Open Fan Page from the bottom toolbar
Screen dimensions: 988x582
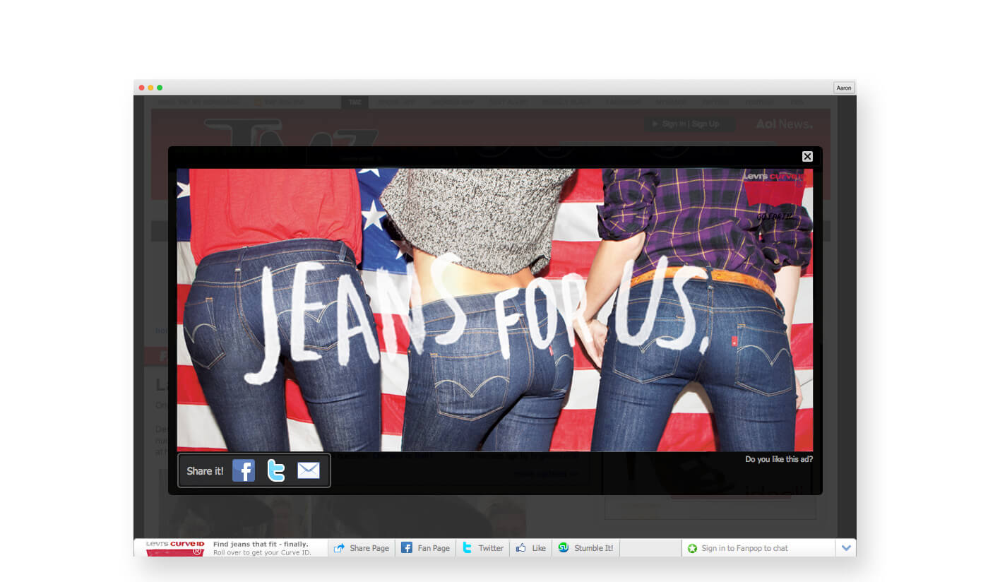click(426, 548)
